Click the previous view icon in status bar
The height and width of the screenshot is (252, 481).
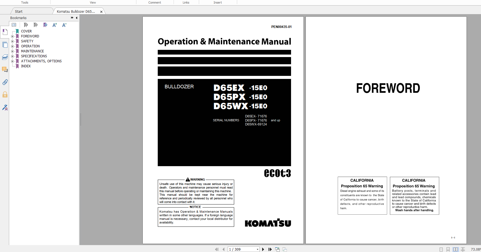point(277,249)
